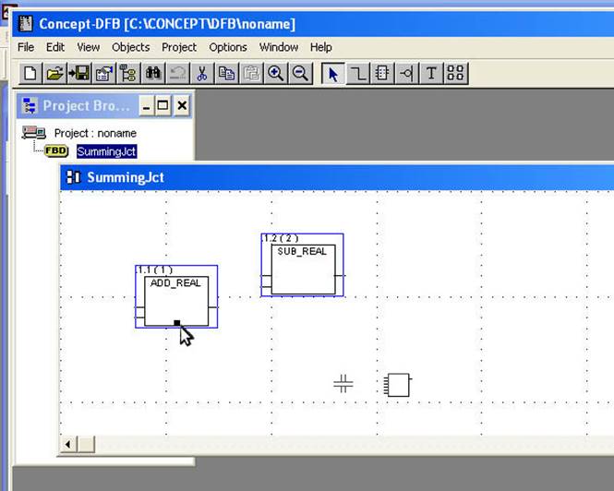Choose the Link connection tool
Image resolution: width=614 pixels, height=491 pixels.
coord(357,73)
